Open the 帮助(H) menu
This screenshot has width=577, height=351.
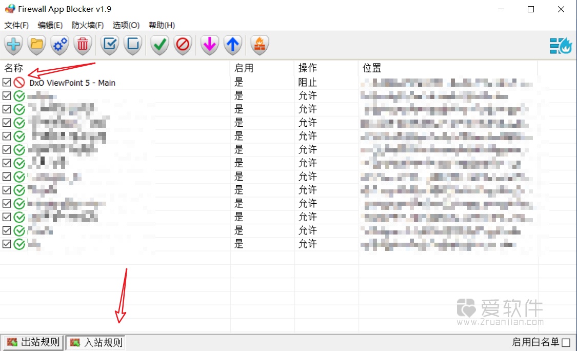[162, 25]
